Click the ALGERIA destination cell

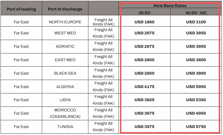click(65, 87)
